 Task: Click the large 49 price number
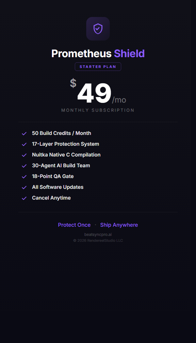coord(94,94)
